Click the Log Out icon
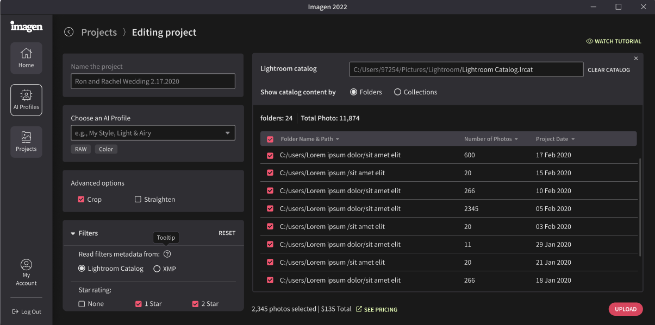The height and width of the screenshot is (325, 655). pyautogui.click(x=15, y=311)
